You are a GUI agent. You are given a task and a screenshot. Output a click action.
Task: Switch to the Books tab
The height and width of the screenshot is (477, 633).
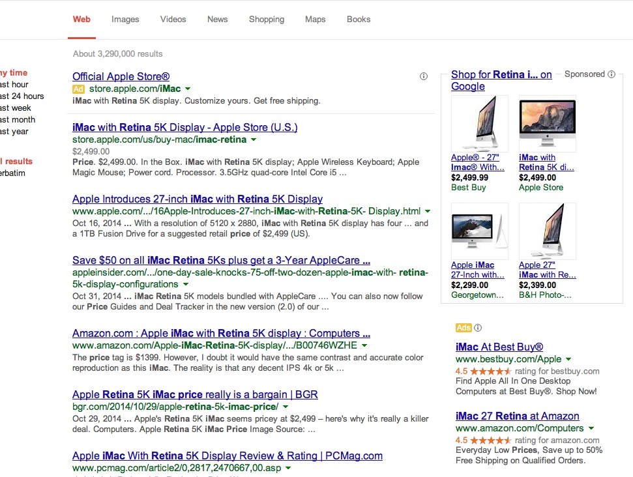pyautogui.click(x=359, y=20)
